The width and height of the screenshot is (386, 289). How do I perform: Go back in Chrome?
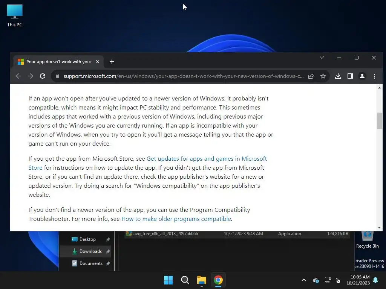click(x=18, y=76)
